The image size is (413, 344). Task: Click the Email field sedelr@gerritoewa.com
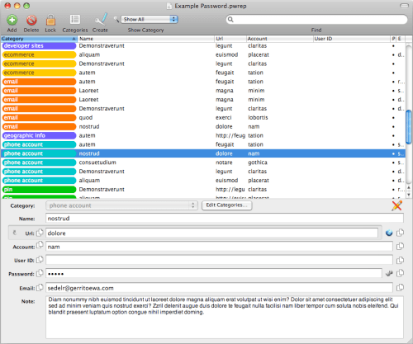click(219, 288)
